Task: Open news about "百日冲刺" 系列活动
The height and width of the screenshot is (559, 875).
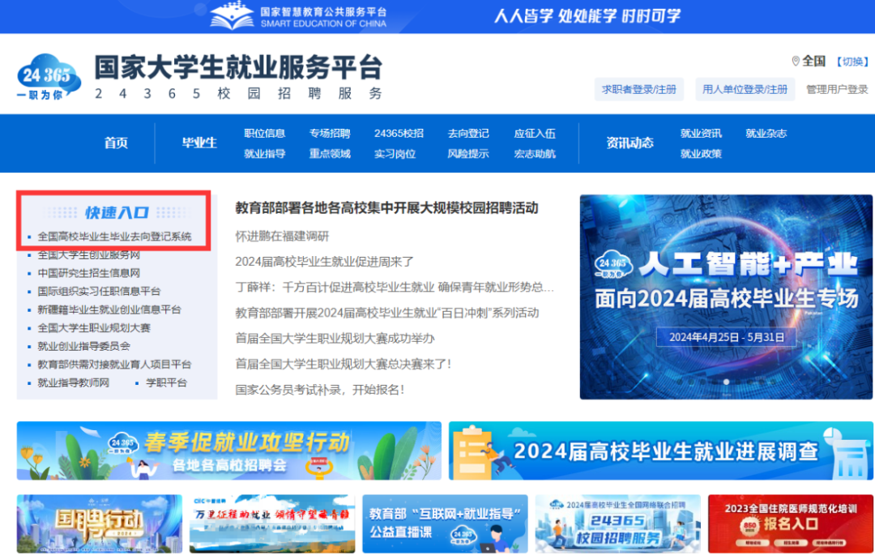Action: [x=386, y=313]
